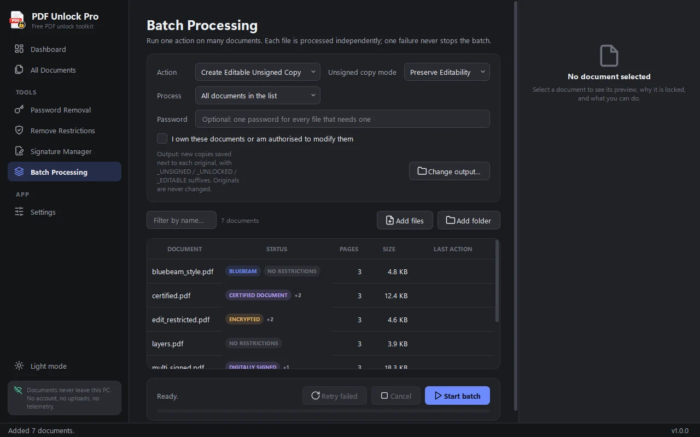
Task: Open the Action dropdown
Action: click(x=258, y=72)
